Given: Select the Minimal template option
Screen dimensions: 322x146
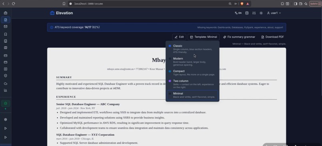Looking at the screenshot, I should (193, 95).
